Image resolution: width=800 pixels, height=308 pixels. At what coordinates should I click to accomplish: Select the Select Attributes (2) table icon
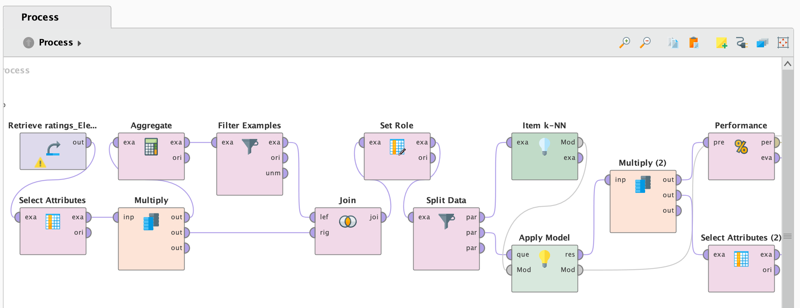pos(741,259)
